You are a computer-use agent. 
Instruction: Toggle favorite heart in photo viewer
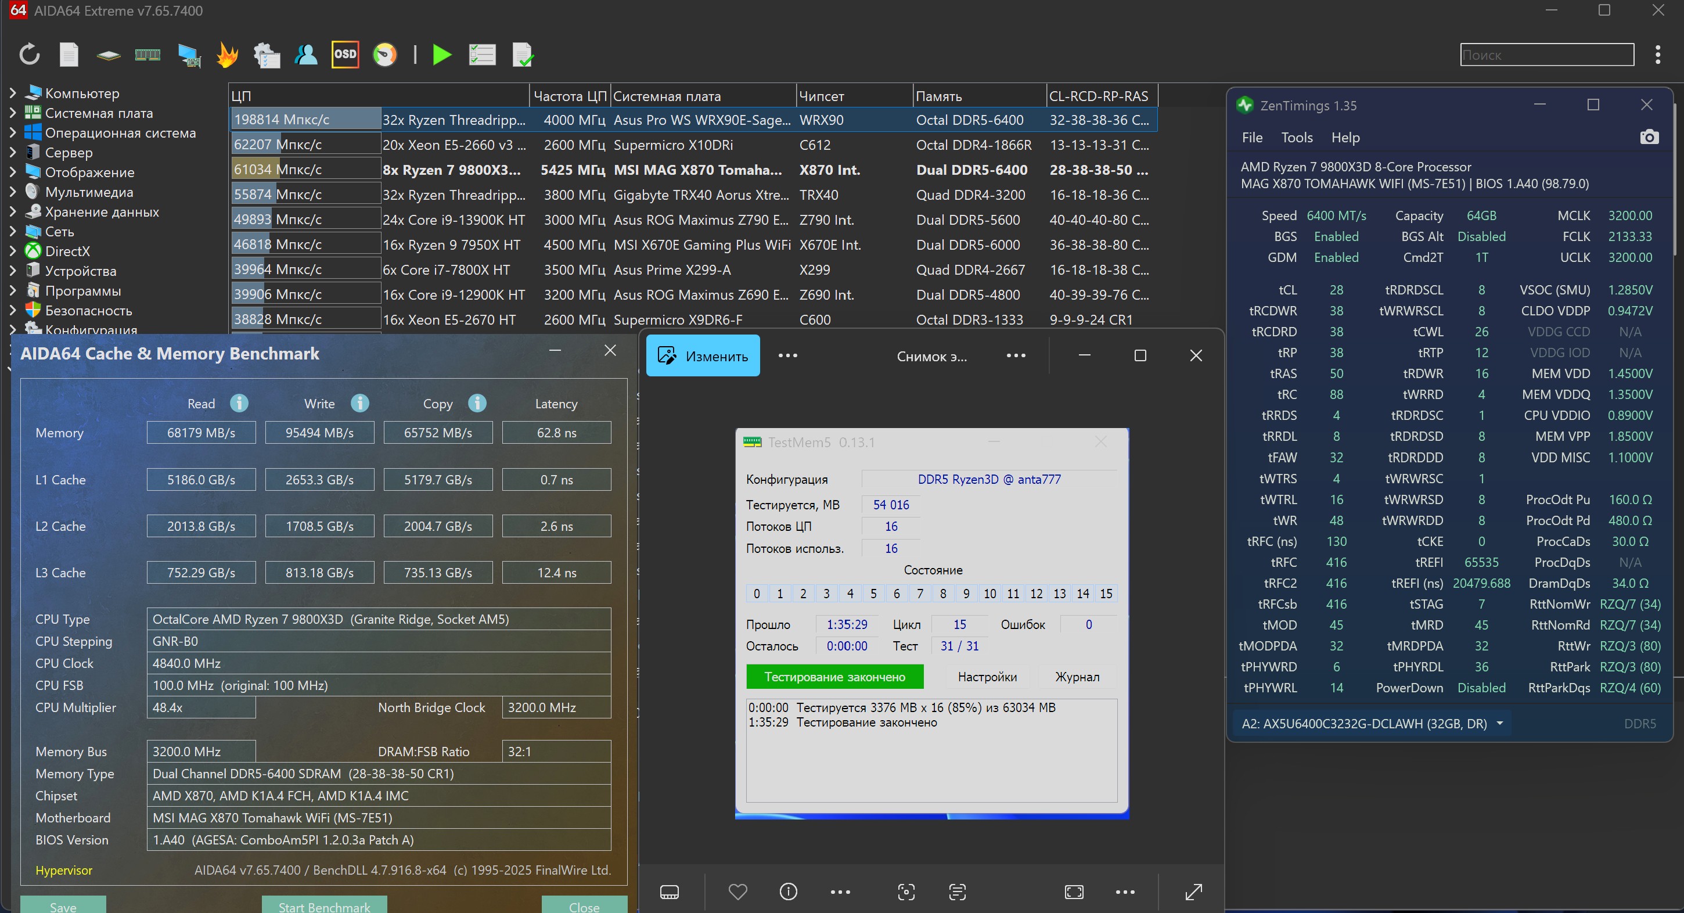[737, 892]
